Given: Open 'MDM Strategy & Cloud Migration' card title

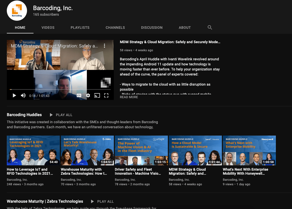Looking at the screenshot, I should tap(188, 171).
